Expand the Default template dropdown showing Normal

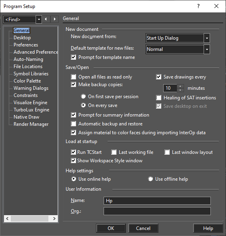coord(207,49)
